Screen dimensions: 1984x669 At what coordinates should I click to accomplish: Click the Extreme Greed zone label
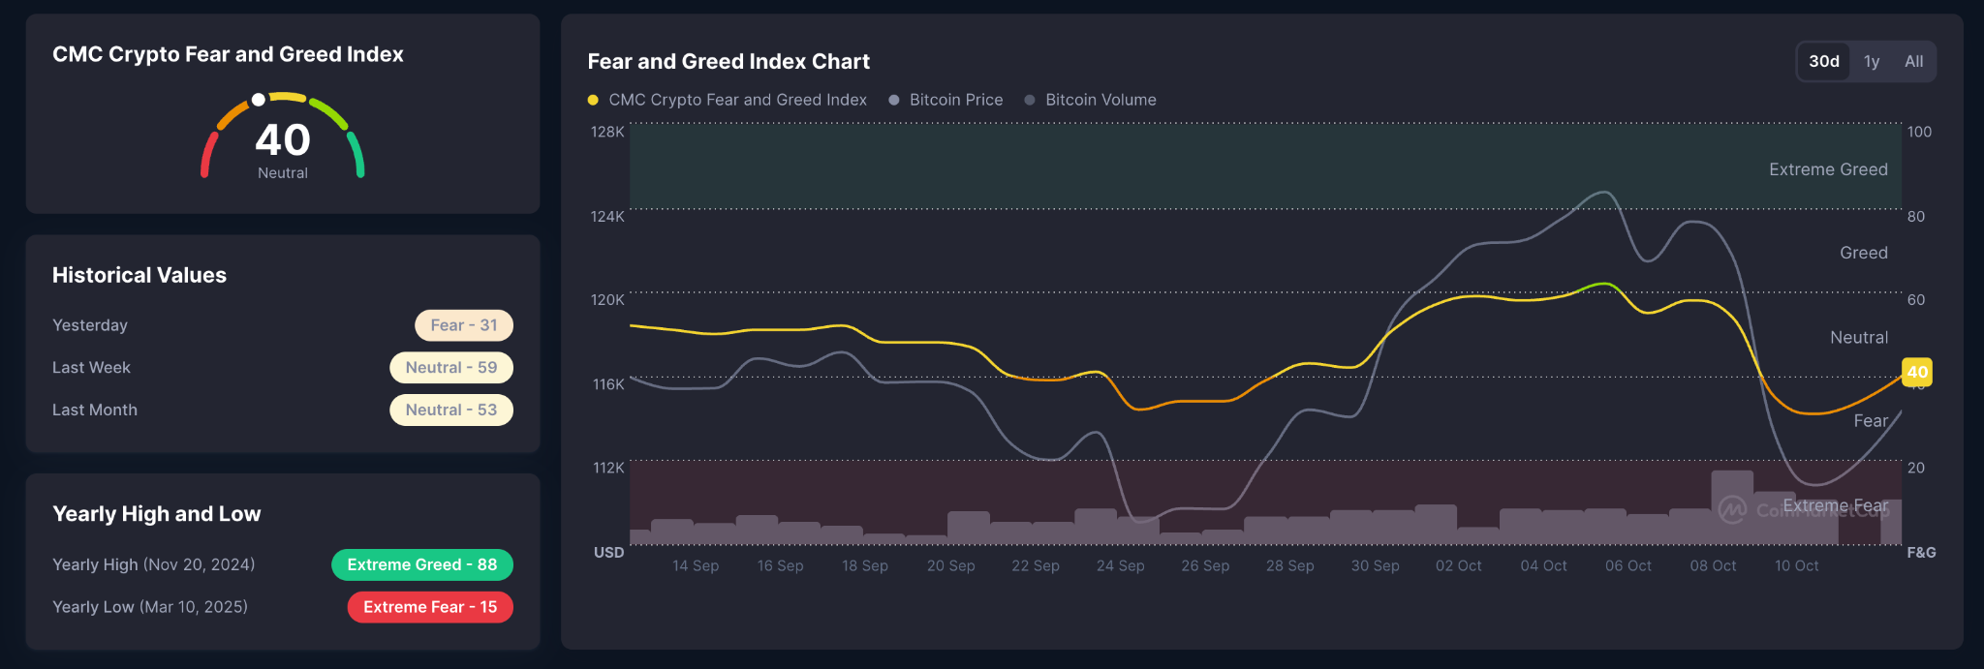tap(1828, 169)
